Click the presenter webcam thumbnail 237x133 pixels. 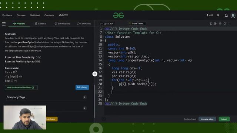[25, 117]
